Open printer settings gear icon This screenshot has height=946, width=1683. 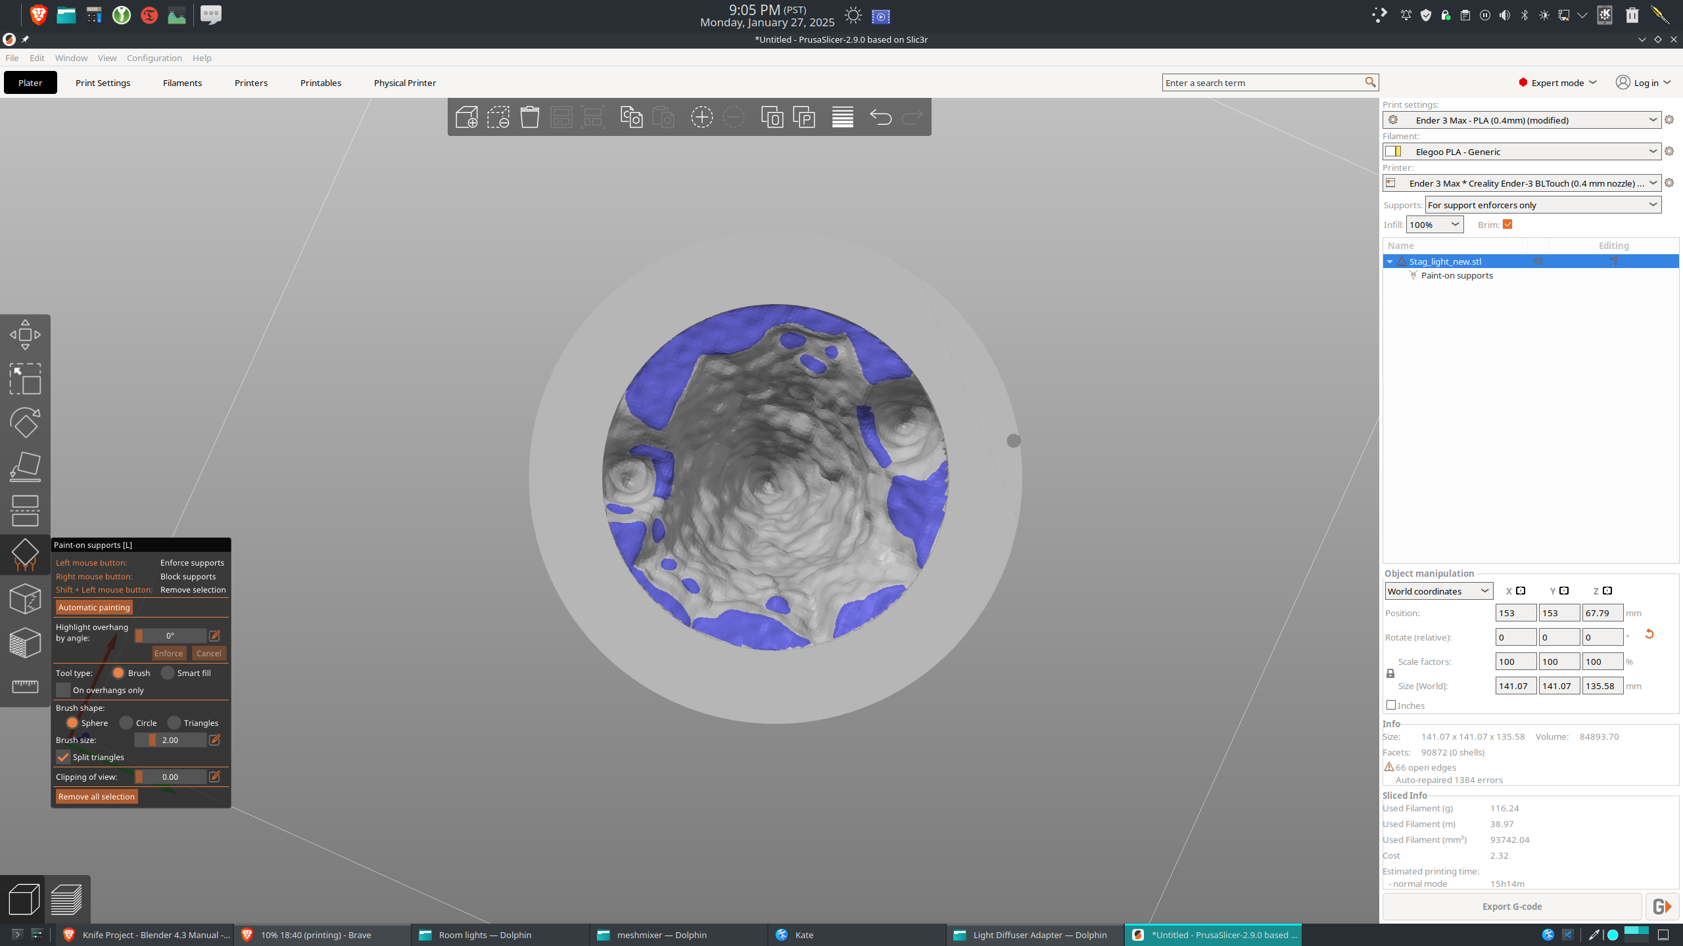tap(1669, 183)
